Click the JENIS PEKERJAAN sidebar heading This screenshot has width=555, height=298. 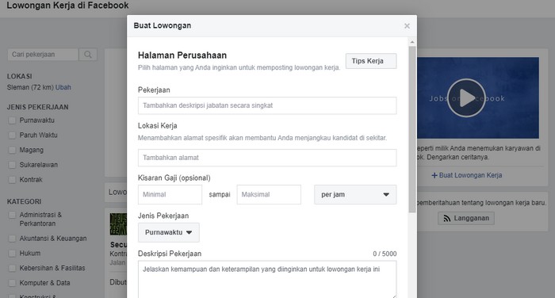pos(38,107)
